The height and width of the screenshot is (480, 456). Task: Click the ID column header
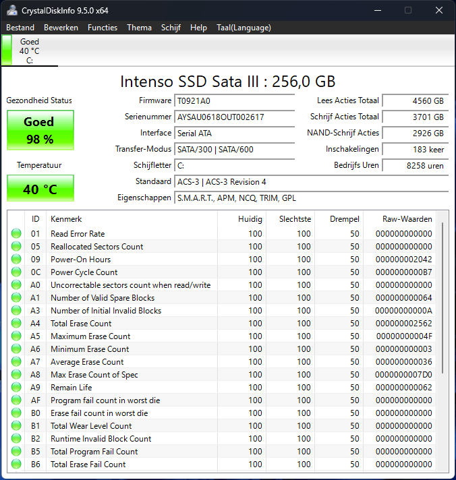point(36,219)
